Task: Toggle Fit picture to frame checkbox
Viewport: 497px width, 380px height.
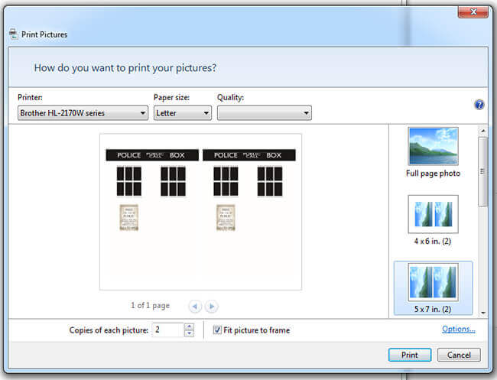Action: click(x=217, y=330)
